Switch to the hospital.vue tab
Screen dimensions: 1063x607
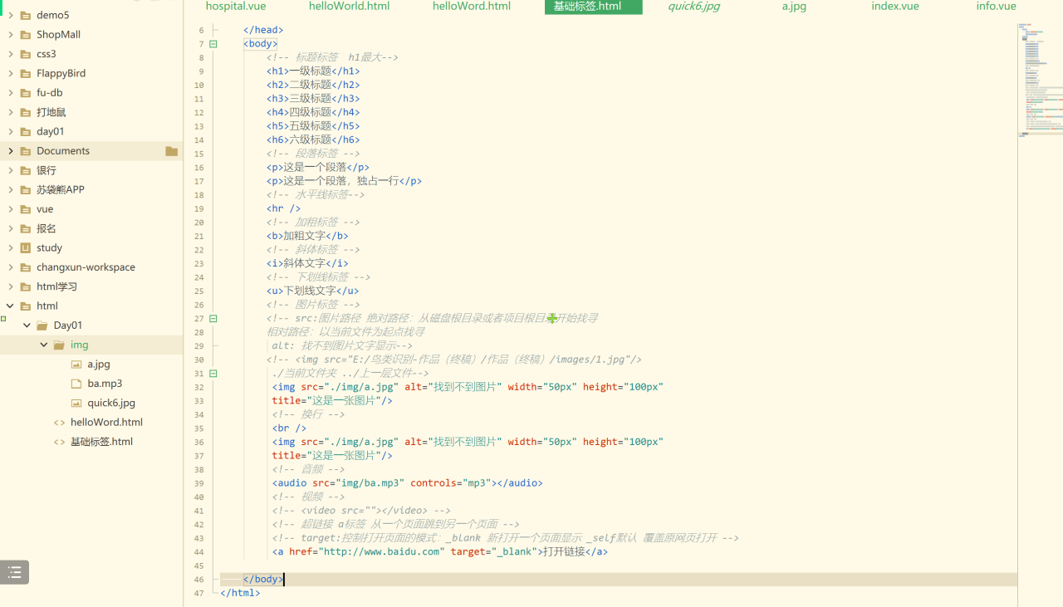236,7
